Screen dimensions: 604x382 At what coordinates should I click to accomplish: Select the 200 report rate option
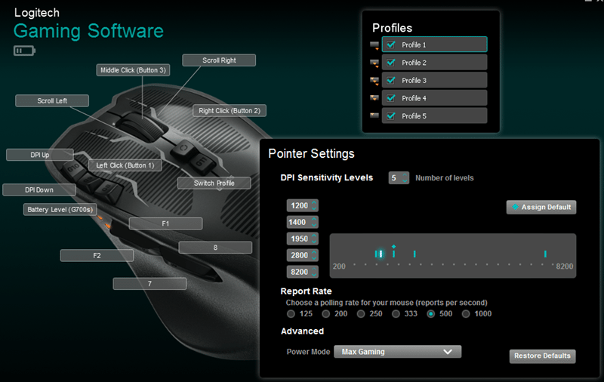tap(326, 314)
